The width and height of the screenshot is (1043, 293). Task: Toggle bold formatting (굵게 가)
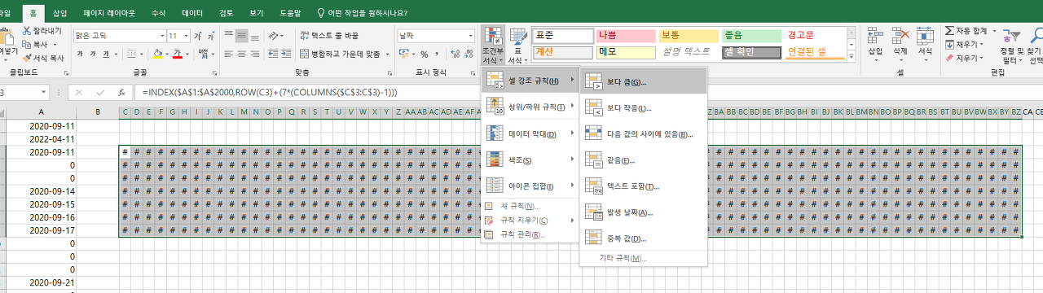point(81,54)
